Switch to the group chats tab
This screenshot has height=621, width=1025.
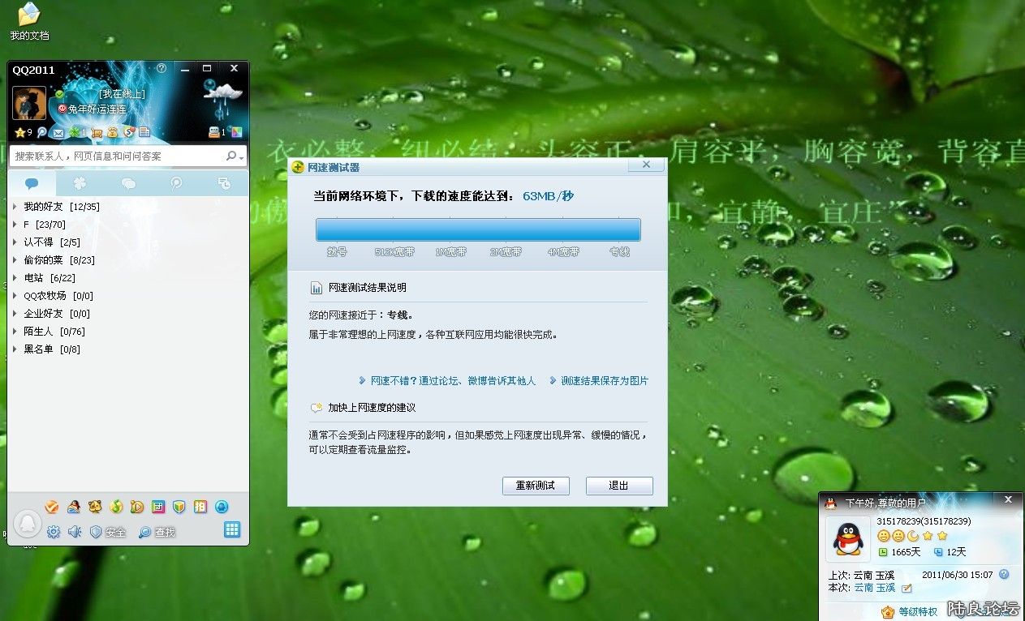128,183
